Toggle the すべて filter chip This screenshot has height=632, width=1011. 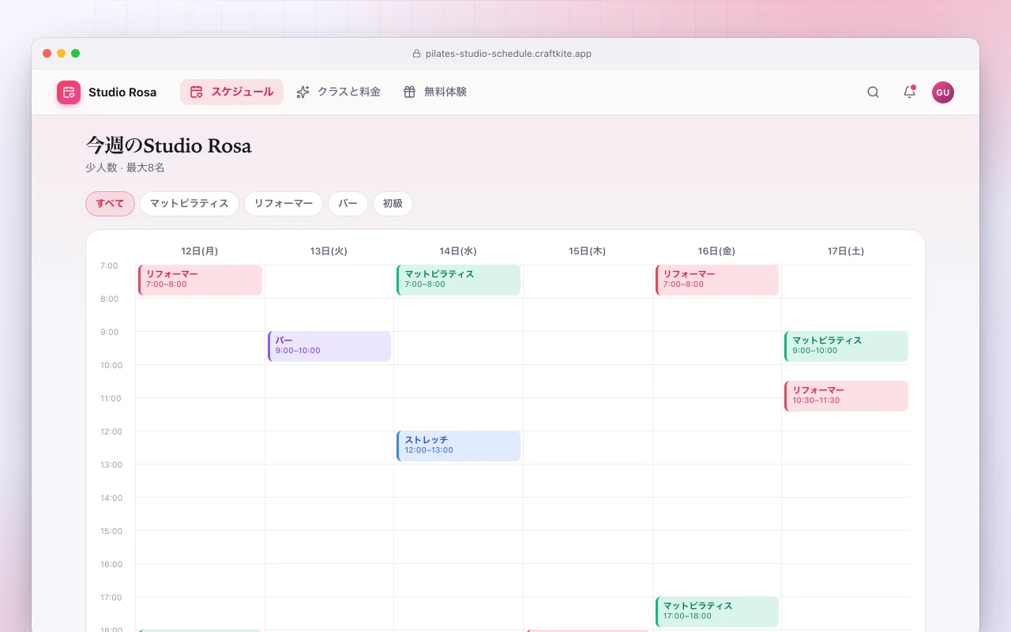pos(110,204)
